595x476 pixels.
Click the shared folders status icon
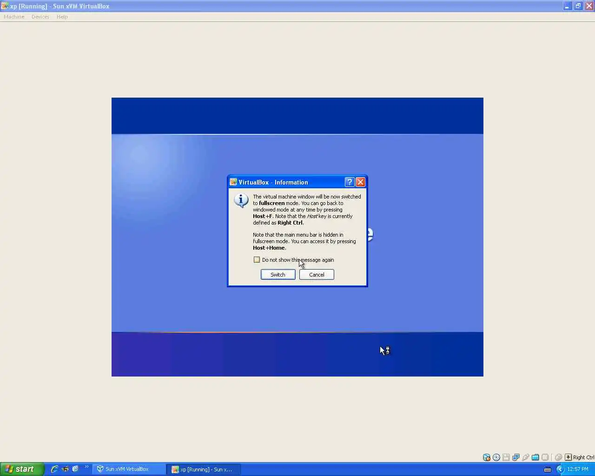[x=535, y=457]
